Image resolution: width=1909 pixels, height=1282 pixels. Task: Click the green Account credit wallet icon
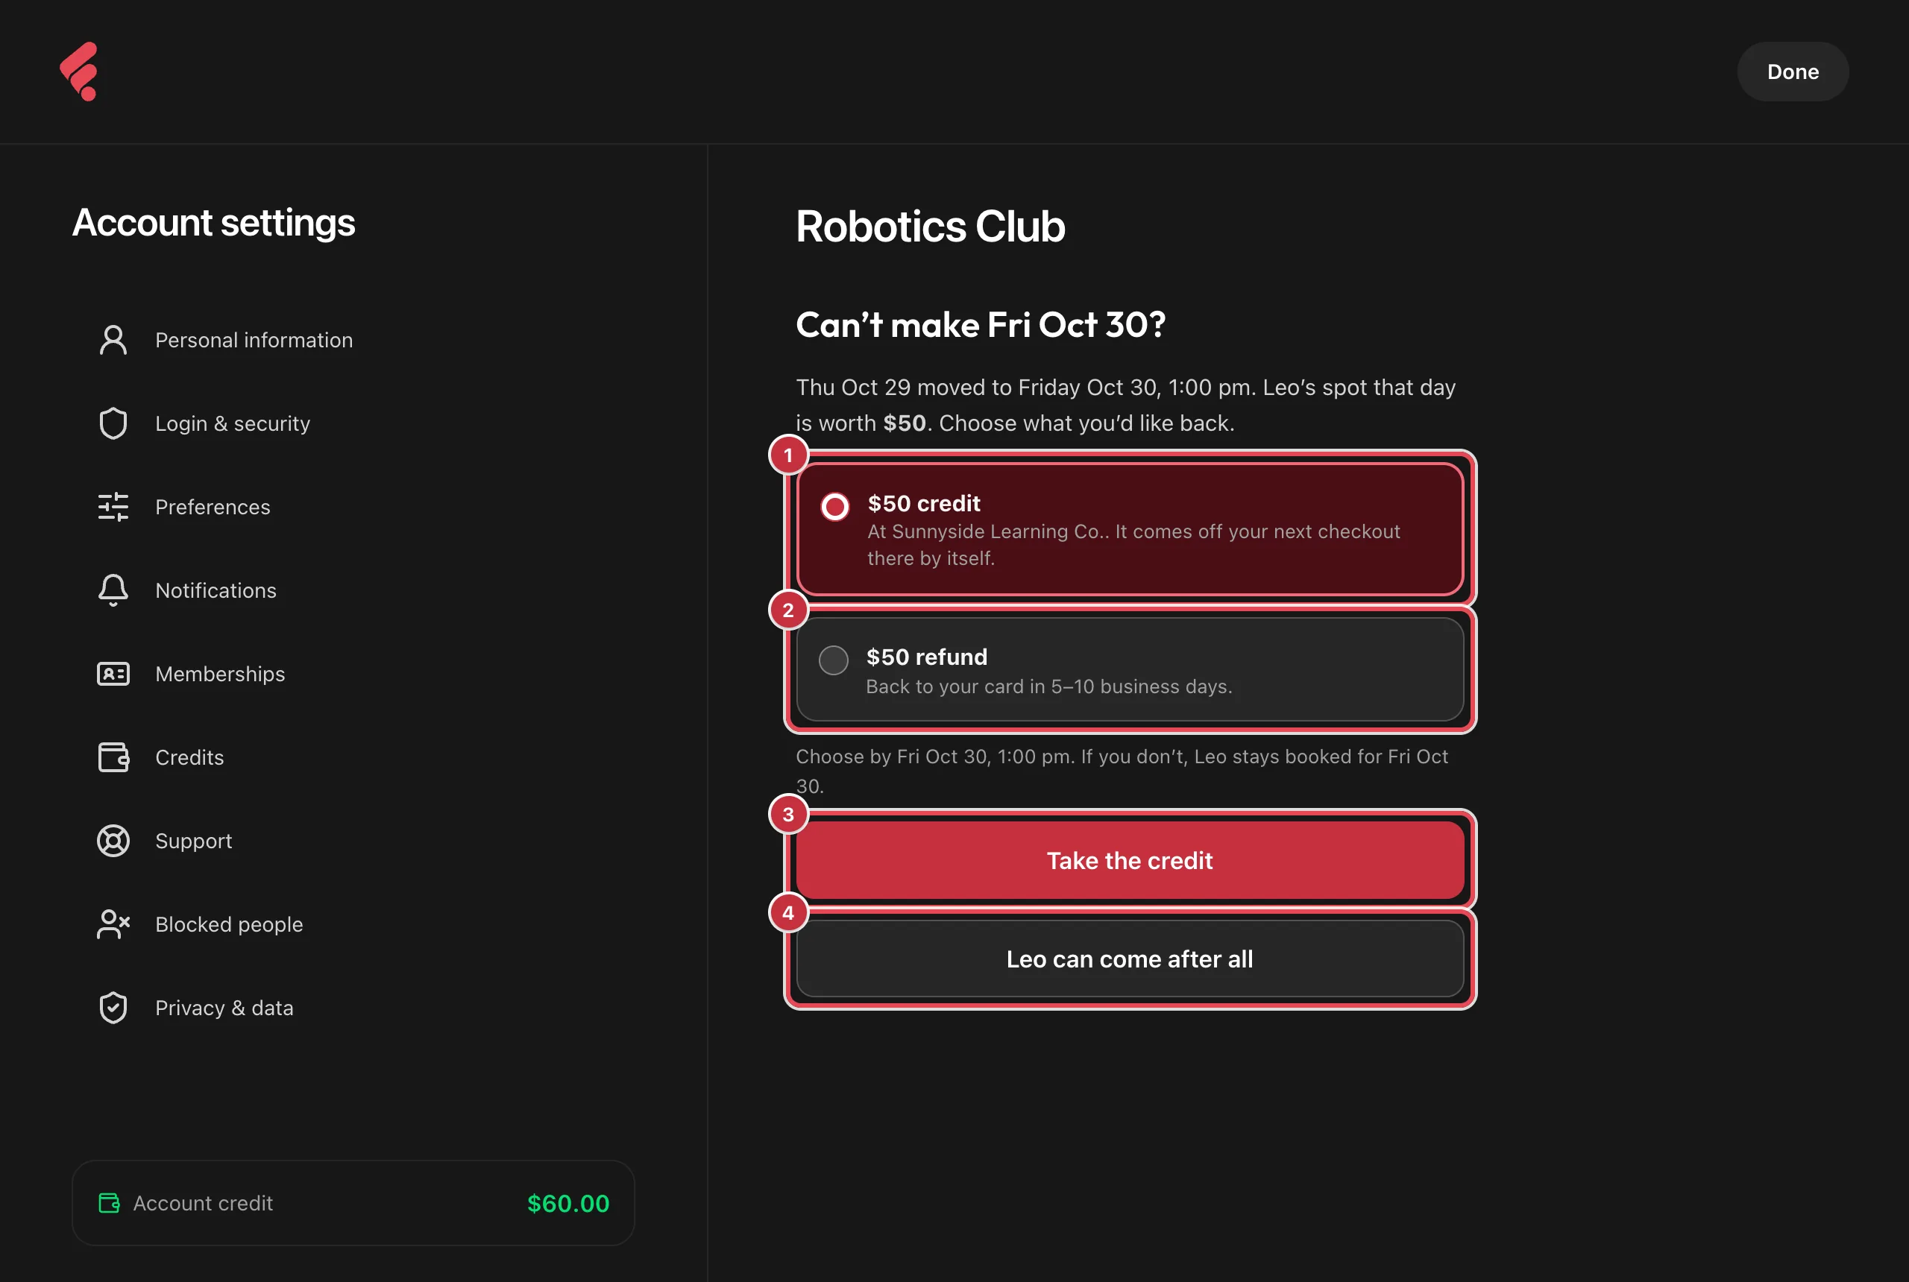coord(109,1203)
